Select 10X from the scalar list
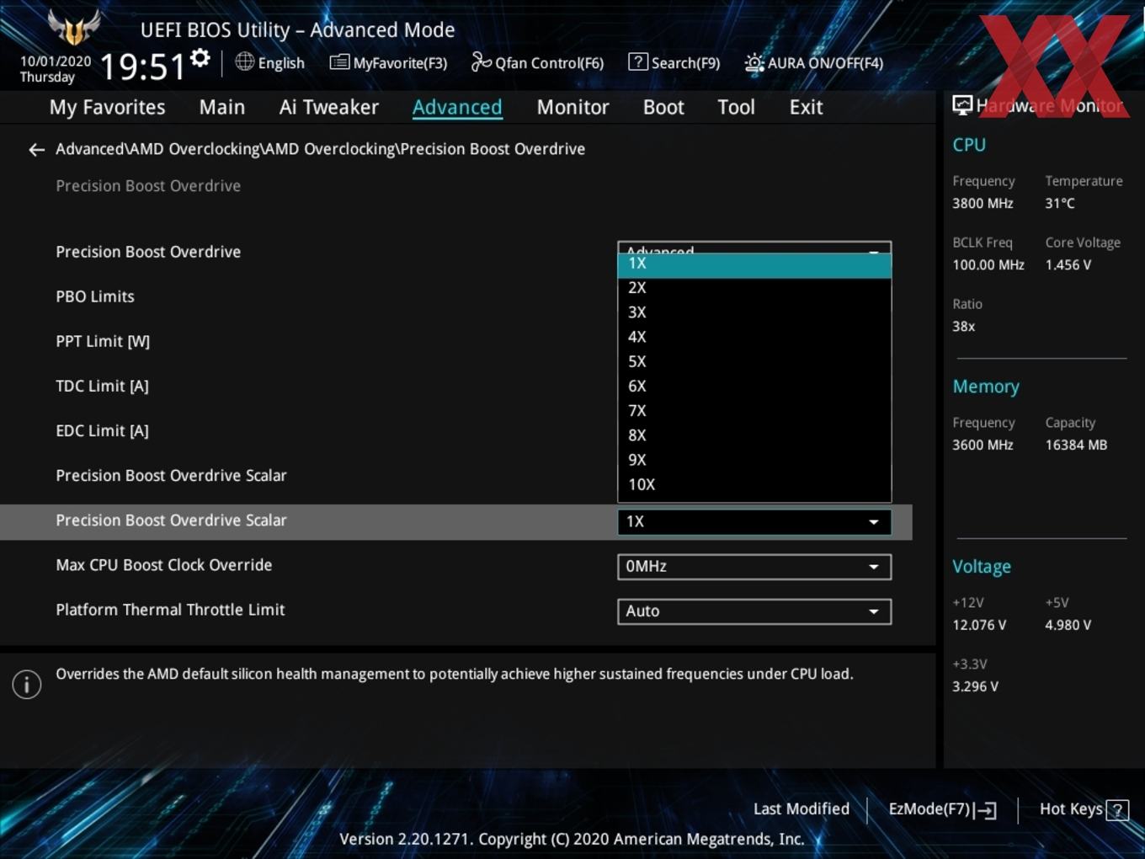This screenshot has height=859, width=1145. pos(754,484)
